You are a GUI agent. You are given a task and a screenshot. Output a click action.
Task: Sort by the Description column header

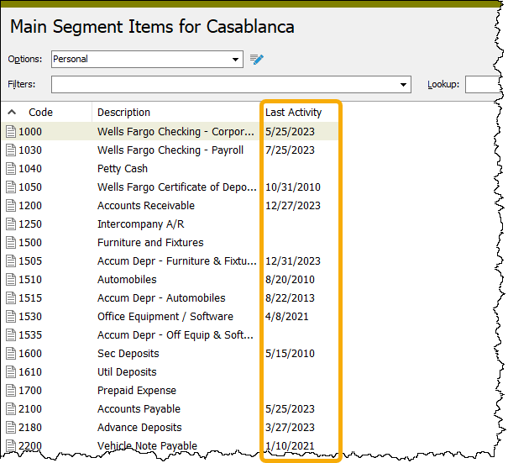click(x=123, y=113)
